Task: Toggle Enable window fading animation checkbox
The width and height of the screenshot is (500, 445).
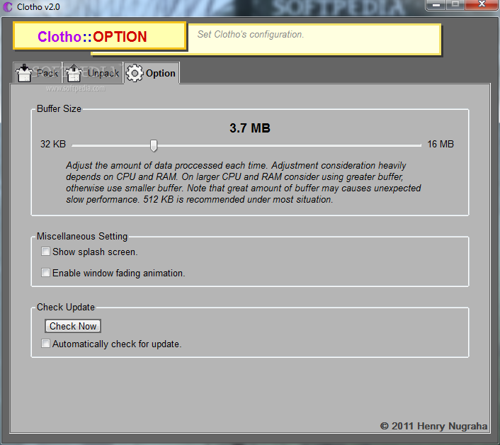Action: pyautogui.click(x=45, y=273)
